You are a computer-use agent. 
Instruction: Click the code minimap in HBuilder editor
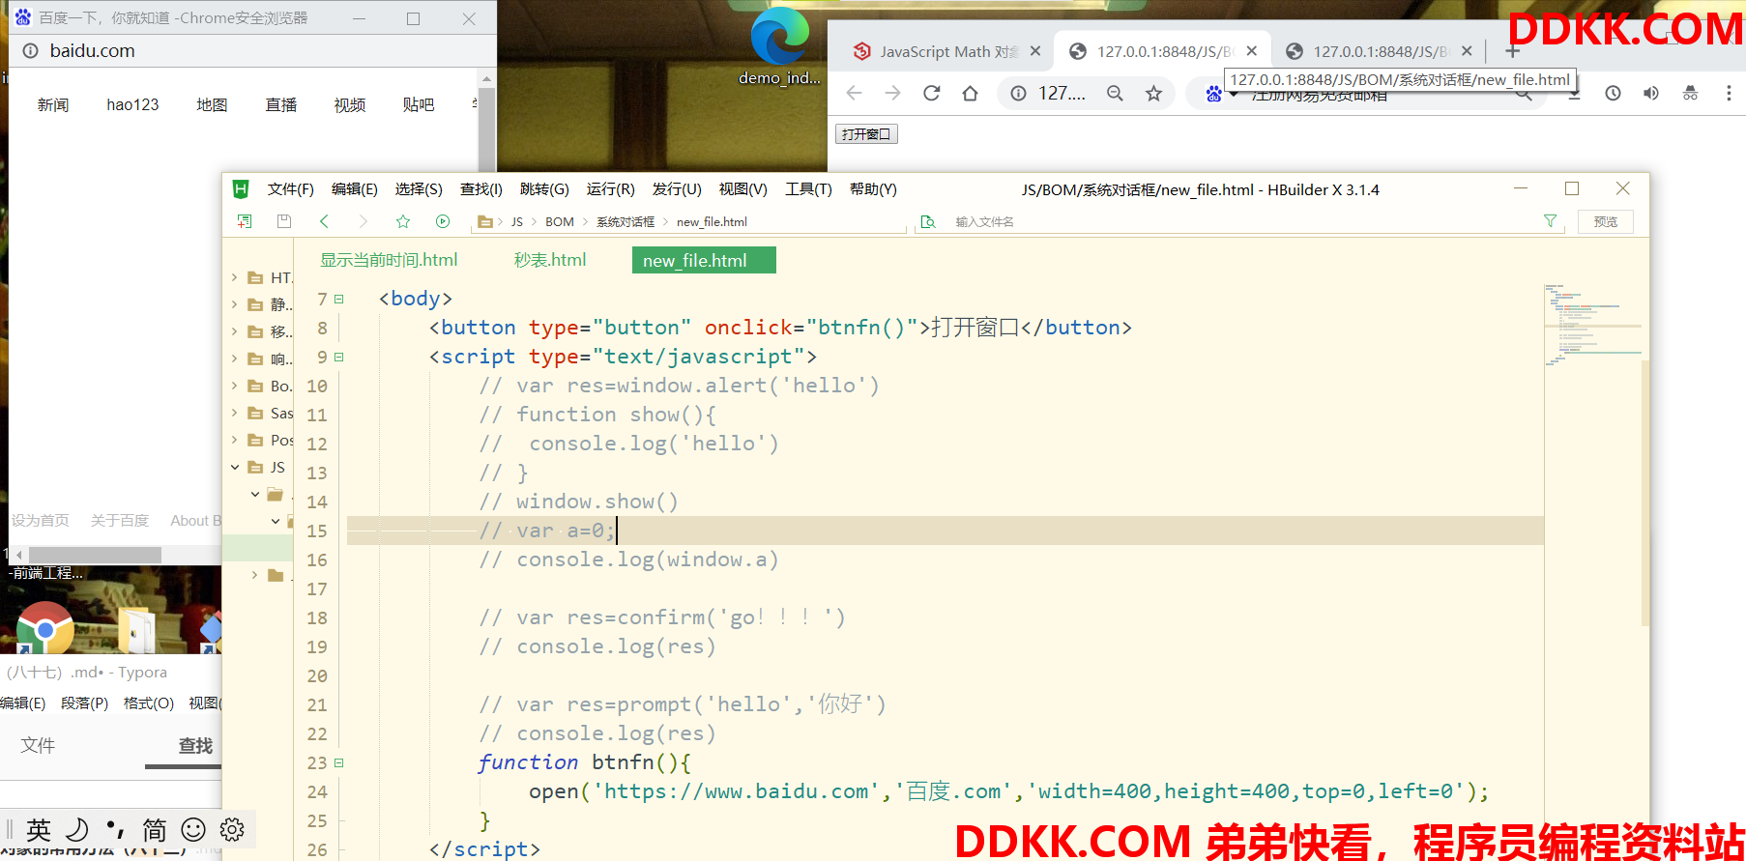coord(1592,325)
